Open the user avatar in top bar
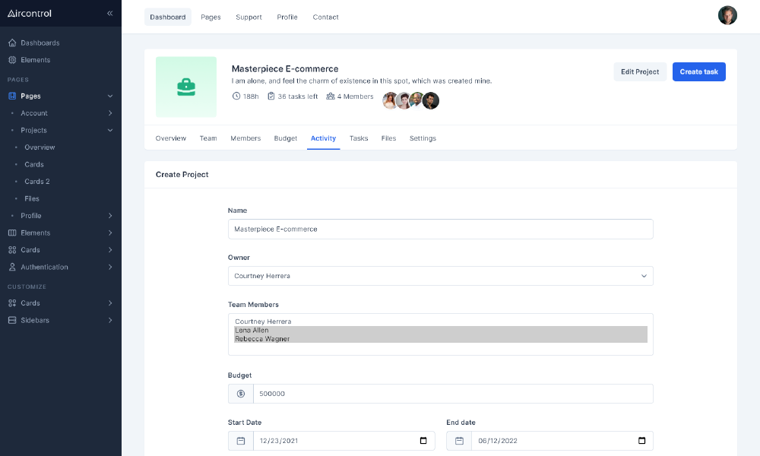The image size is (760, 456). point(727,16)
